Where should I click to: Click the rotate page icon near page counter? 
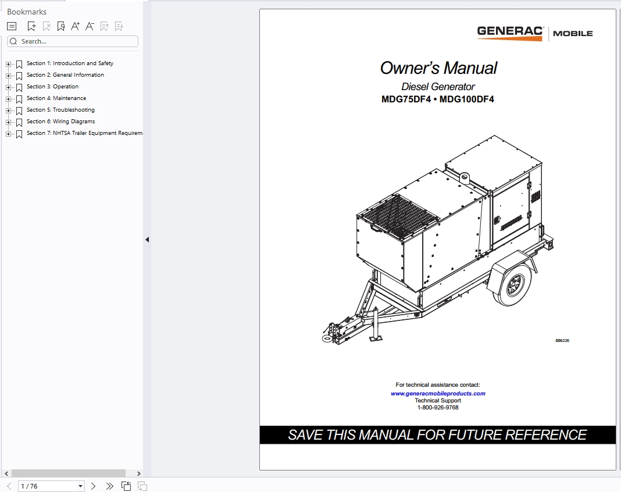pos(126,486)
